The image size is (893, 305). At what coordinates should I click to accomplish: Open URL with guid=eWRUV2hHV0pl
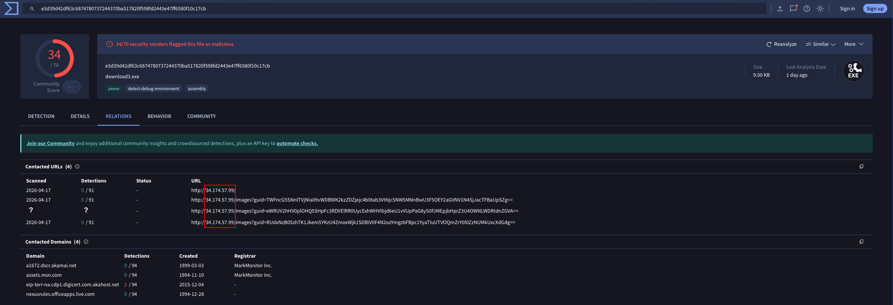(355, 211)
